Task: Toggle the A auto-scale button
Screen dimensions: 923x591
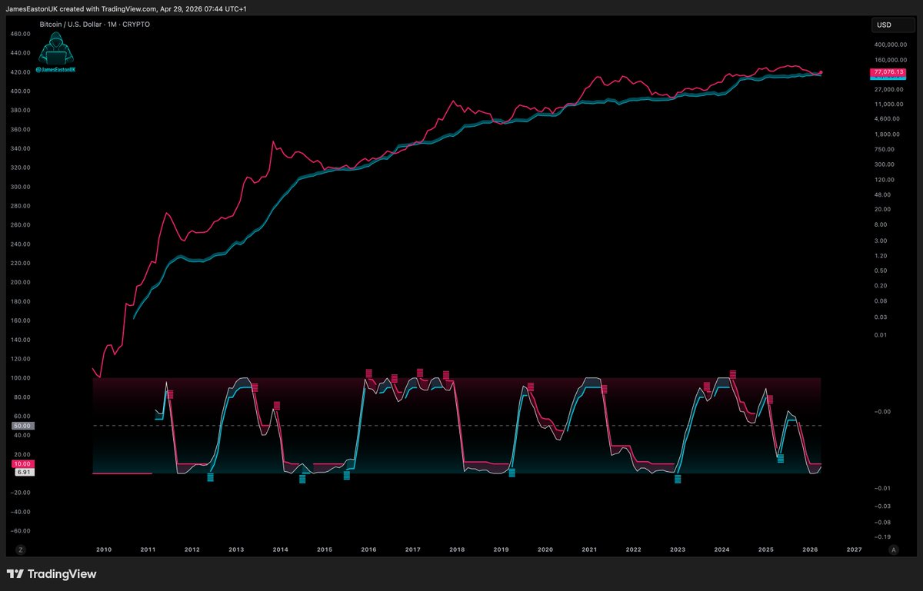Action: (x=893, y=549)
